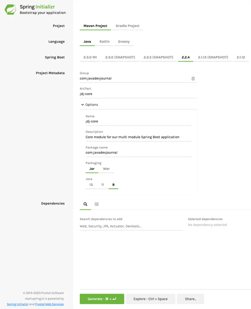The height and width of the screenshot is (309, 251).
Task: Click the Explore - Ctrl + Space button
Action: pyautogui.click(x=151, y=299)
